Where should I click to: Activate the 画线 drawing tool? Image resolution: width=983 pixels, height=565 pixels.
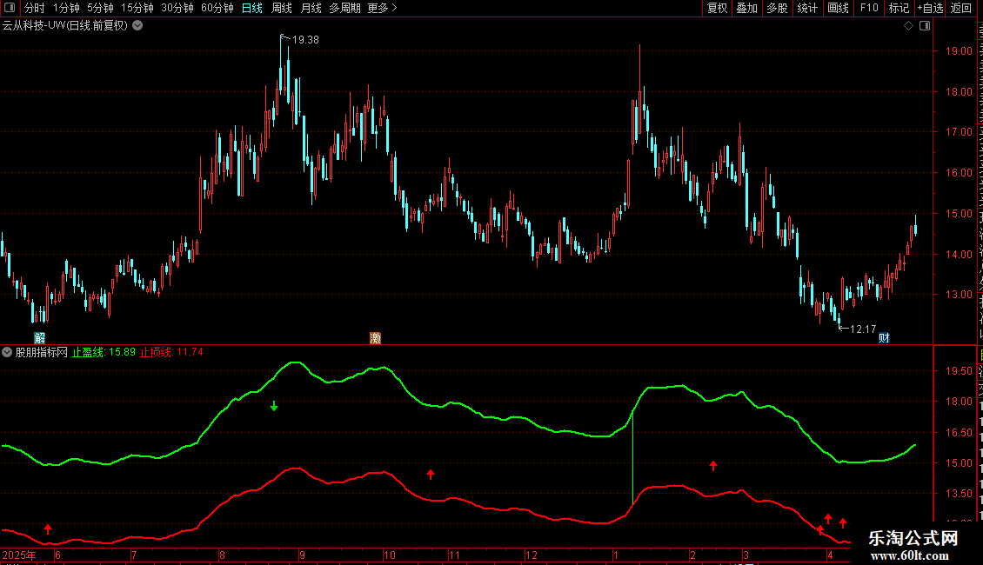coord(839,8)
